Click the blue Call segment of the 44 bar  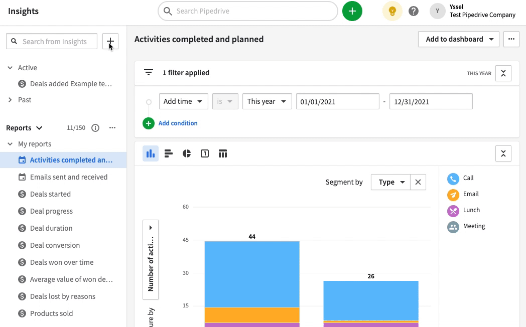[x=252, y=274]
